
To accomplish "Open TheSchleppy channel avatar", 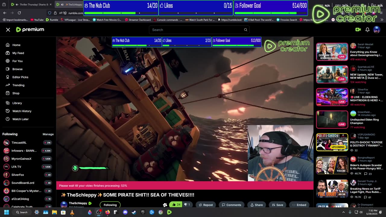I will (x=64, y=205).
